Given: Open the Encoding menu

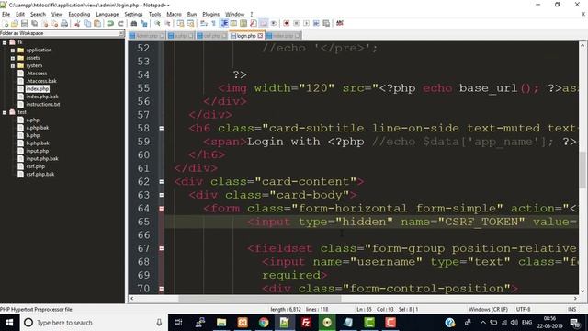Looking at the screenshot, I should [79, 15].
